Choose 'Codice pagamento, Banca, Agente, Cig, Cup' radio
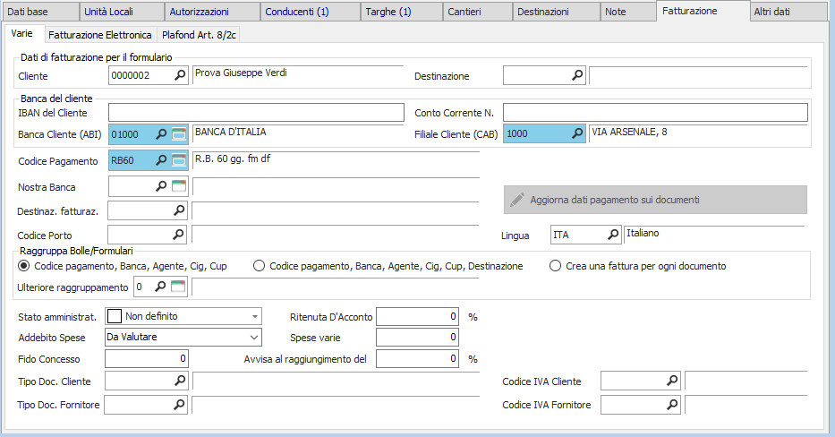This screenshot has height=437, width=835. 24,266
